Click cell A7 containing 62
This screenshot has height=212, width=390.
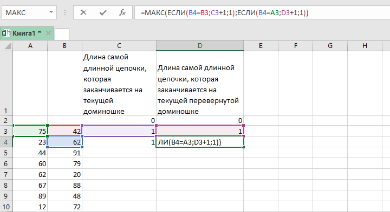tap(30, 174)
